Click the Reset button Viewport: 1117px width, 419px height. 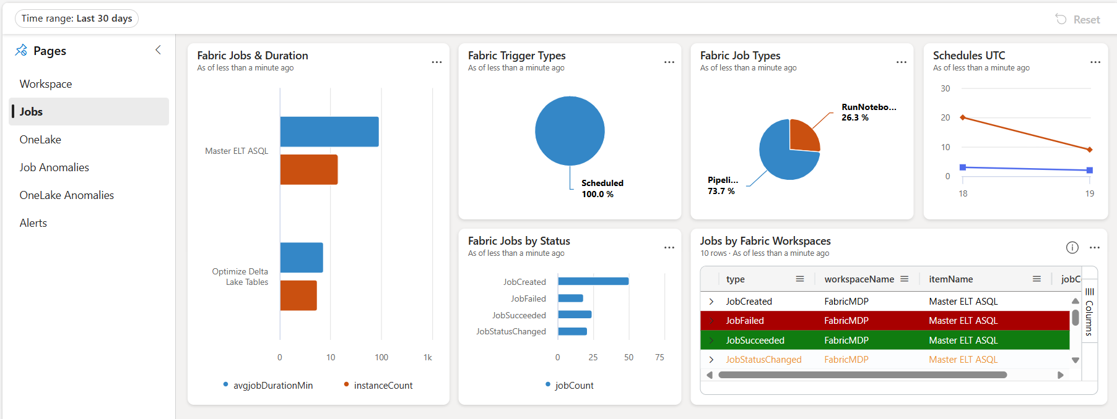(x=1078, y=20)
